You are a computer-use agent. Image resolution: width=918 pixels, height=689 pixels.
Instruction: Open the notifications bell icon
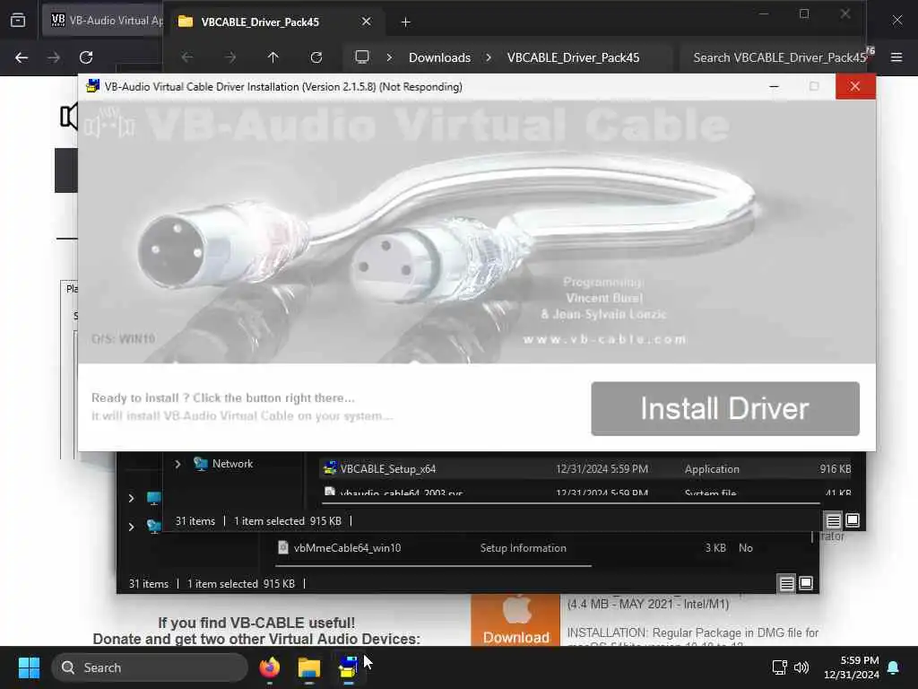pos(894,667)
